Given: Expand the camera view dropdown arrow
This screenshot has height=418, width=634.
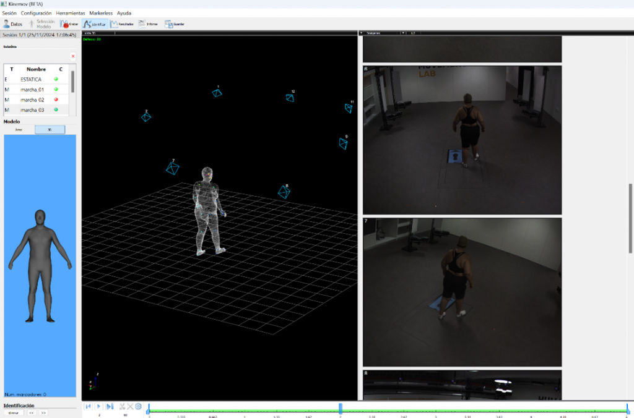Looking at the screenshot, I should [403, 33].
